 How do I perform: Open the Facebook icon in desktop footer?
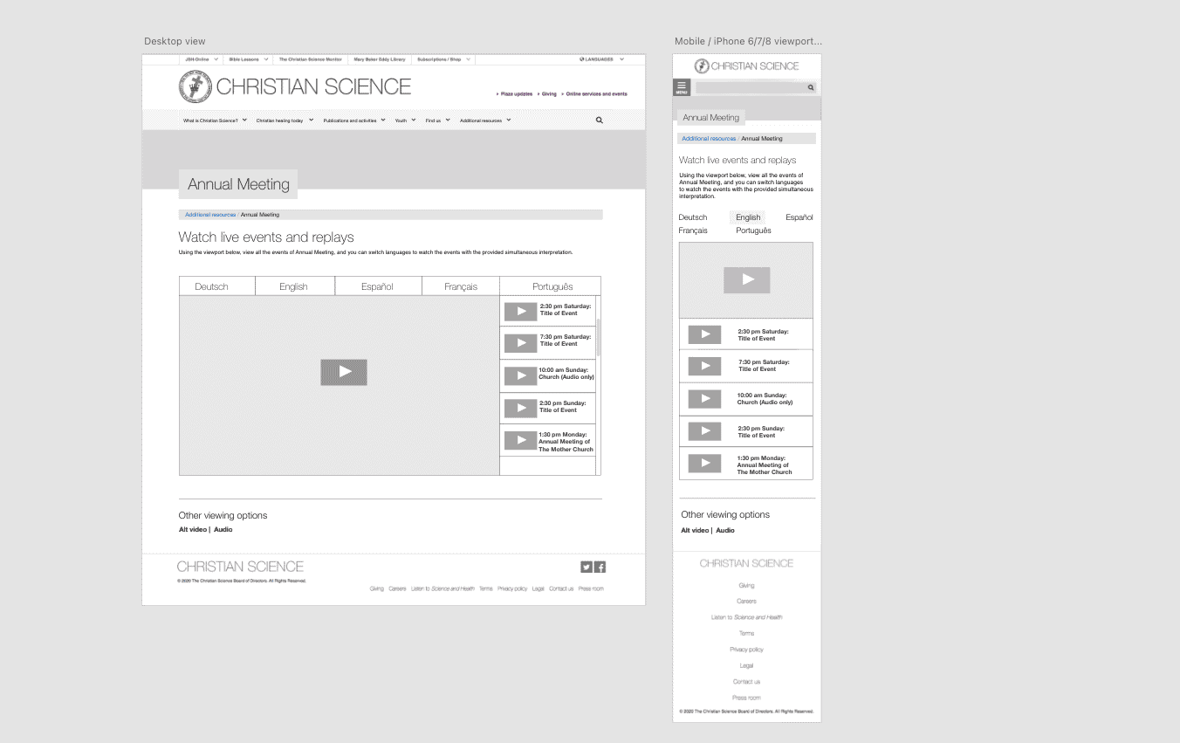(600, 567)
